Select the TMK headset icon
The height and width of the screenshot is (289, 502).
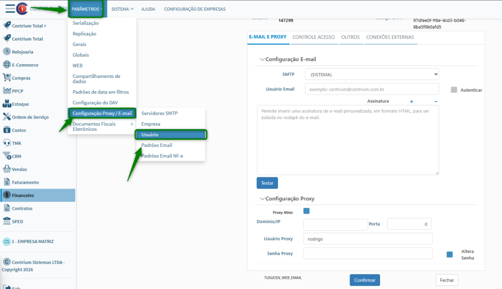(7, 143)
